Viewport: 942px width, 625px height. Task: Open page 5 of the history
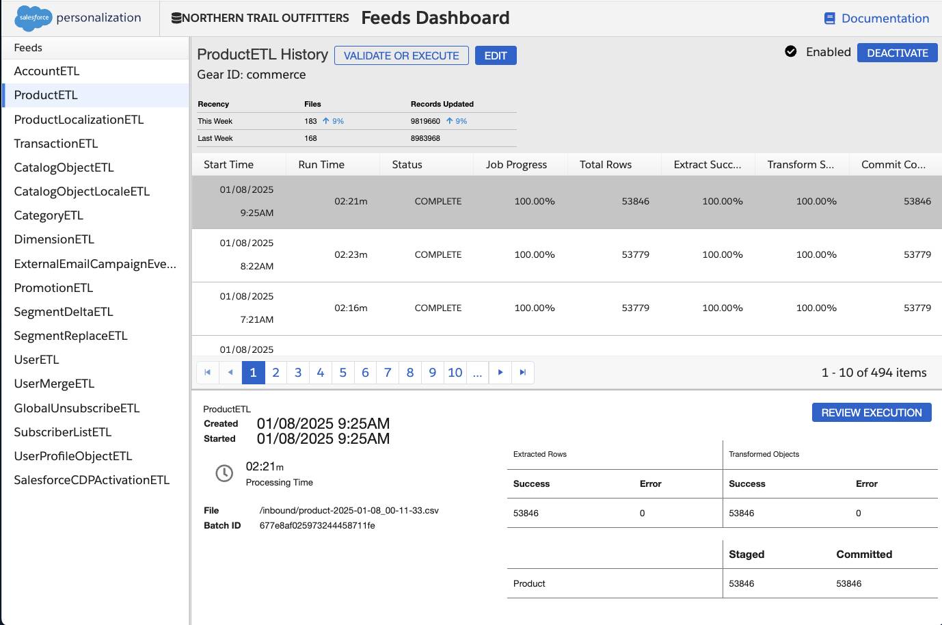pos(343,372)
